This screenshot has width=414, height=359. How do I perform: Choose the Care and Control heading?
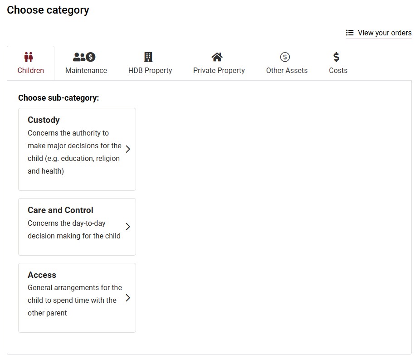60,210
